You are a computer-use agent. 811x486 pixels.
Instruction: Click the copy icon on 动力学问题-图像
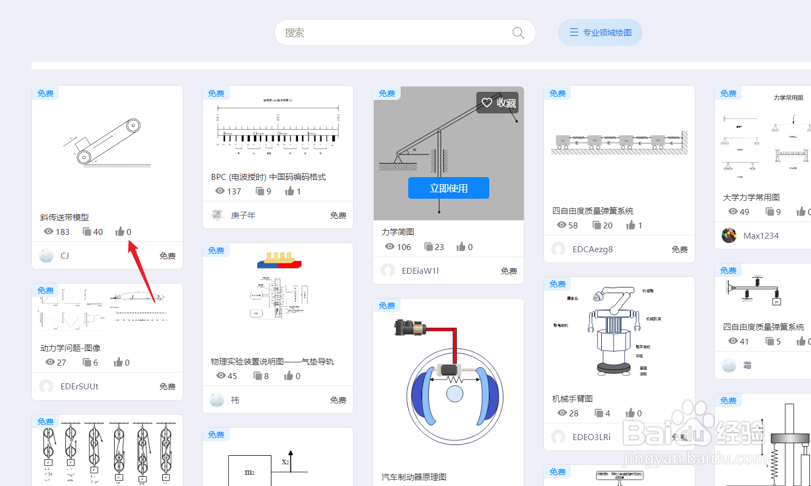[87, 362]
